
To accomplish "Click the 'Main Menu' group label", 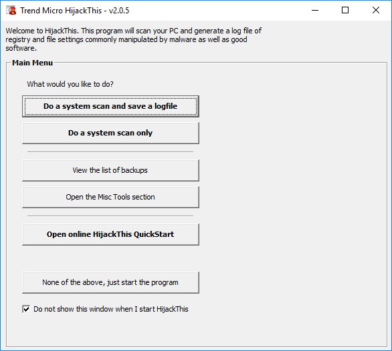I will pyautogui.click(x=33, y=63).
